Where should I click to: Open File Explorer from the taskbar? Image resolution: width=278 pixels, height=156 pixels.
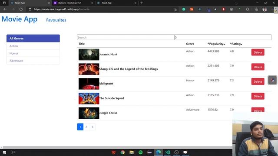132,152
